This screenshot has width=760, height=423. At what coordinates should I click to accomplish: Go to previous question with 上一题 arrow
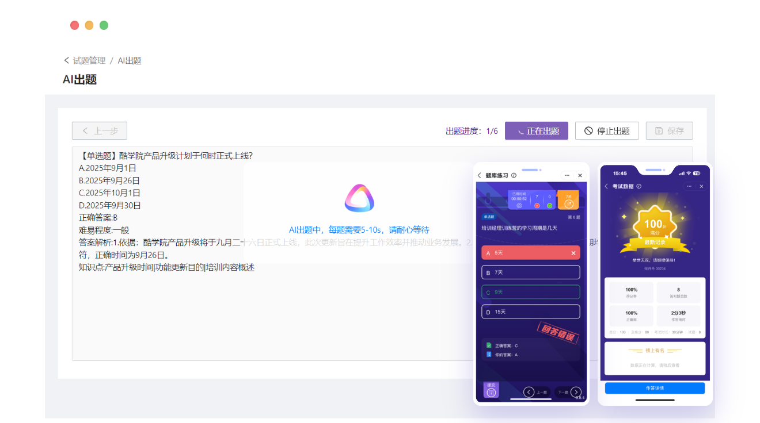pos(529,392)
